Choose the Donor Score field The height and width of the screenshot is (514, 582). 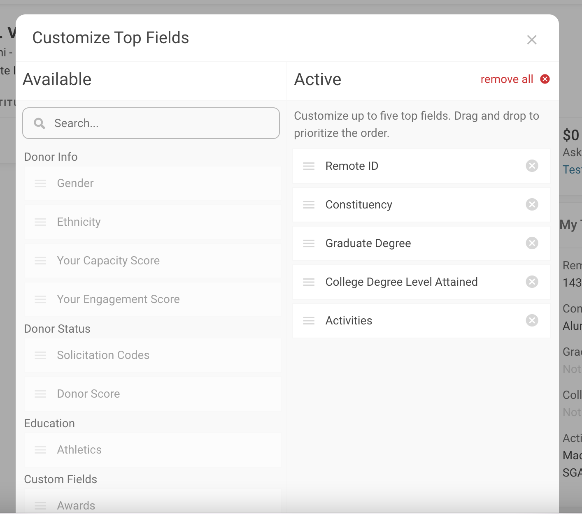pyautogui.click(x=88, y=394)
